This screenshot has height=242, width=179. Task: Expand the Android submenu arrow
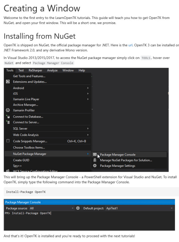(88, 88)
